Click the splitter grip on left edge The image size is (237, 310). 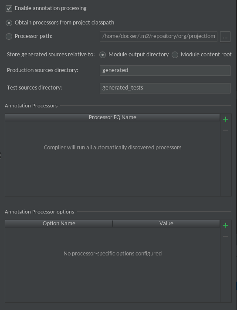1,155
